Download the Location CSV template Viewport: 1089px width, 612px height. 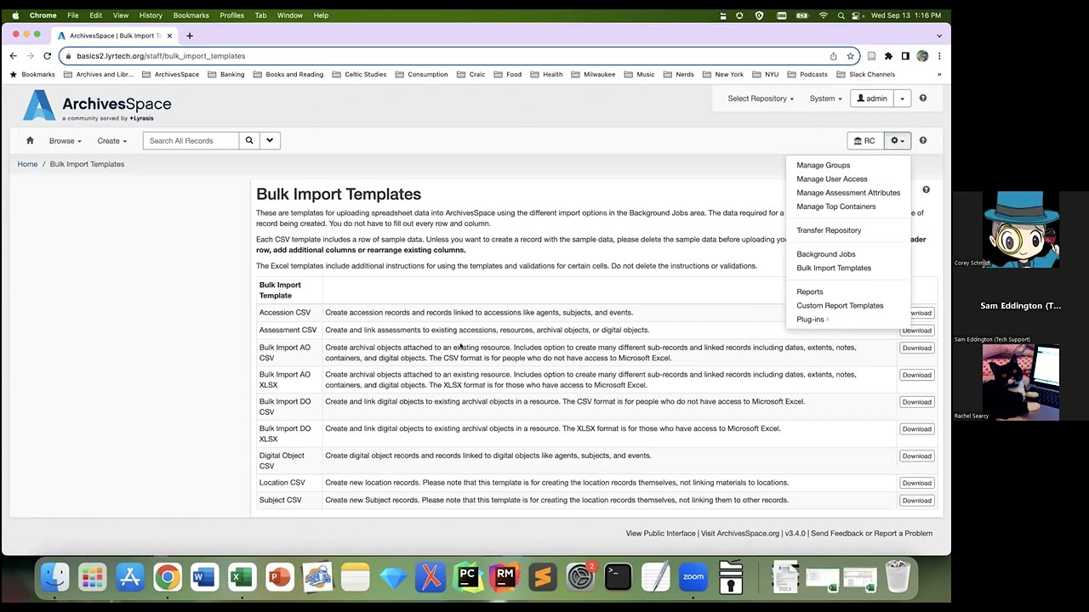tap(916, 483)
